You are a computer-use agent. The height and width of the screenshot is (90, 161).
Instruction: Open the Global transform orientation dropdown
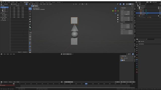coord(76,4)
